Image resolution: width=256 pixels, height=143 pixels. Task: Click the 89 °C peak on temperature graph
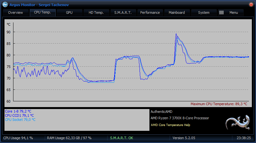click(x=176, y=34)
